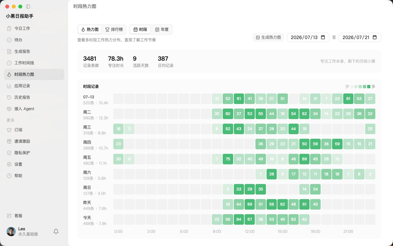Click heatmap cell 23 at start of 周四 row

(x=119, y=144)
